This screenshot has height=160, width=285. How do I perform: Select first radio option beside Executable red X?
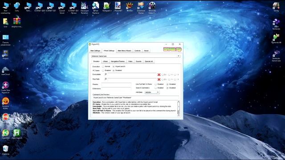[163, 75]
